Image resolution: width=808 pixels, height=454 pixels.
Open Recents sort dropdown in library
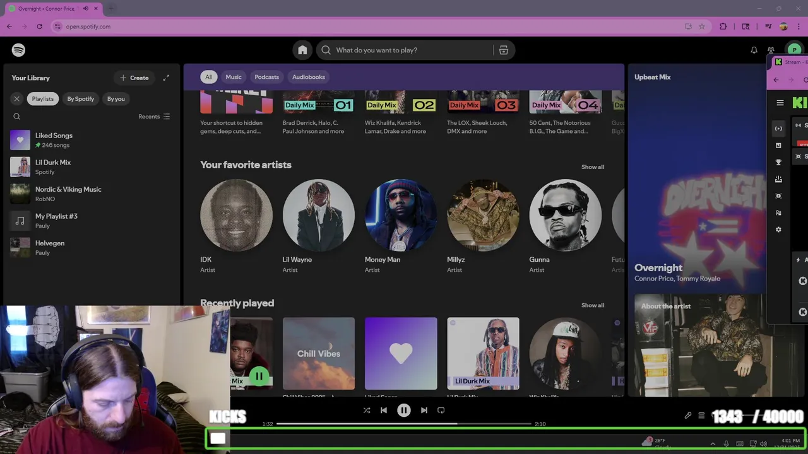154,117
